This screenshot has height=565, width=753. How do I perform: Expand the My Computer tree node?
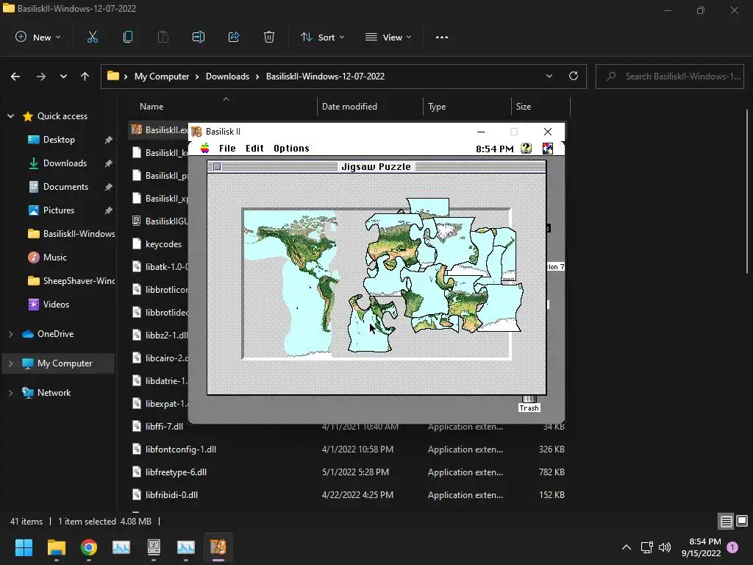click(x=10, y=363)
